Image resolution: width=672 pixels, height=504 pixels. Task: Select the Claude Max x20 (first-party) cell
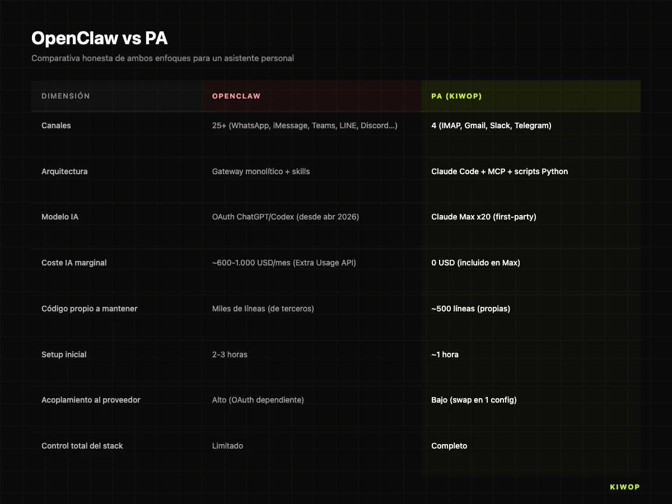tap(484, 217)
